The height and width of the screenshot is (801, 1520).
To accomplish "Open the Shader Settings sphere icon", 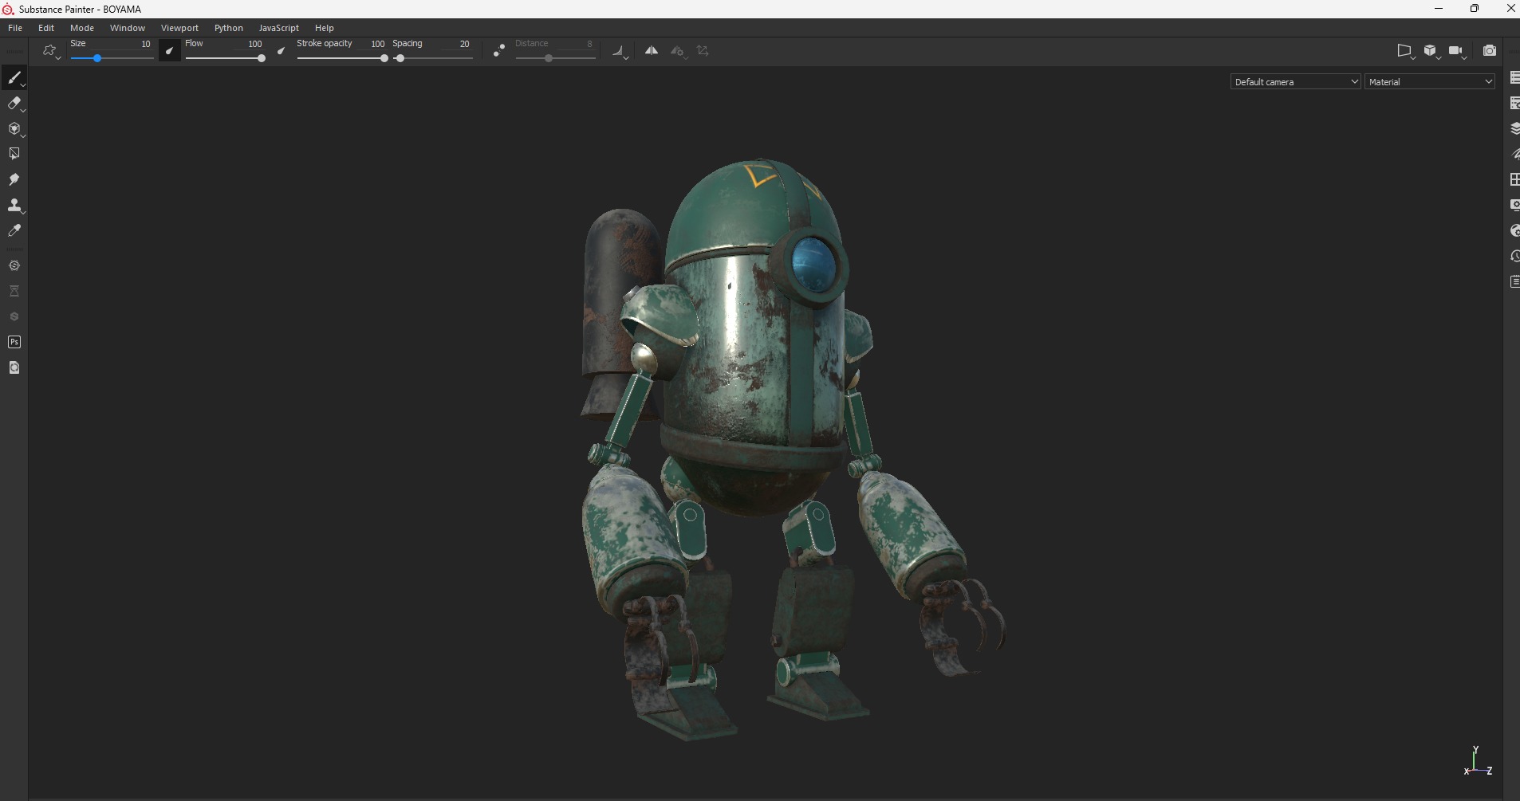I will pos(1514,230).
